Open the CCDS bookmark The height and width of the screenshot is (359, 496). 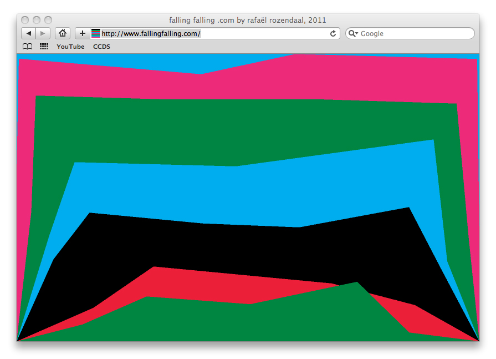point(101,47)
